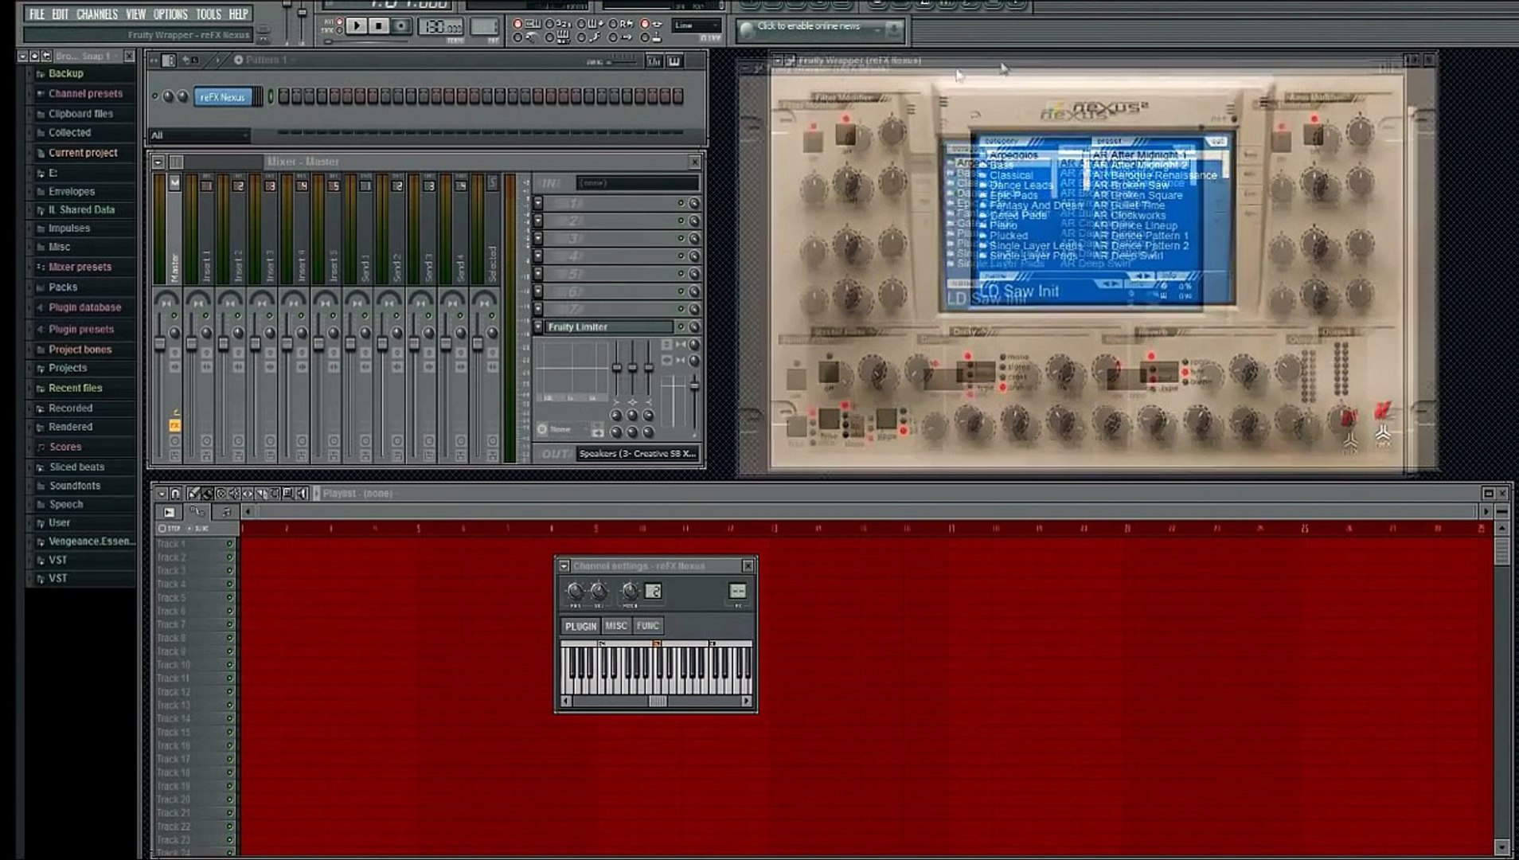Viewport: 1519px width, 860px height.
Task: Open the Help menu
Action: point(239,14)
